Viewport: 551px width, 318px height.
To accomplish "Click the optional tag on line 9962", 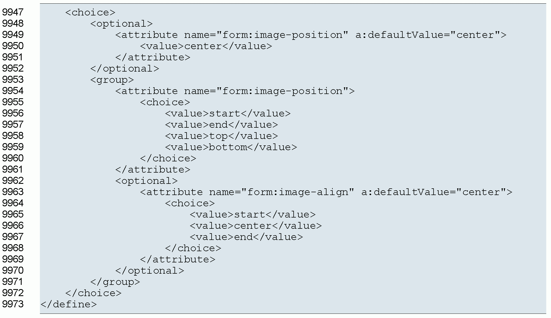I will pyautogui.click(x=146, y=181).
